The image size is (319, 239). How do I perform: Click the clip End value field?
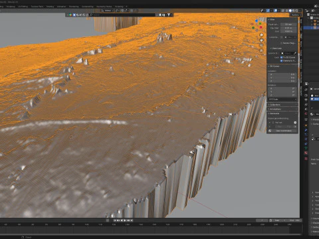tap(288, 31)
